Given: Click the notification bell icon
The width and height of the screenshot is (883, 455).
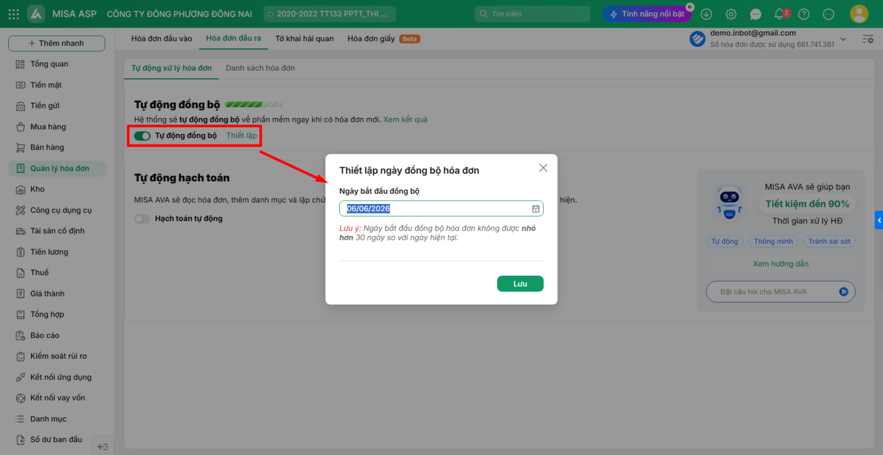Looking at the screenshot, I should click(780, 14).
